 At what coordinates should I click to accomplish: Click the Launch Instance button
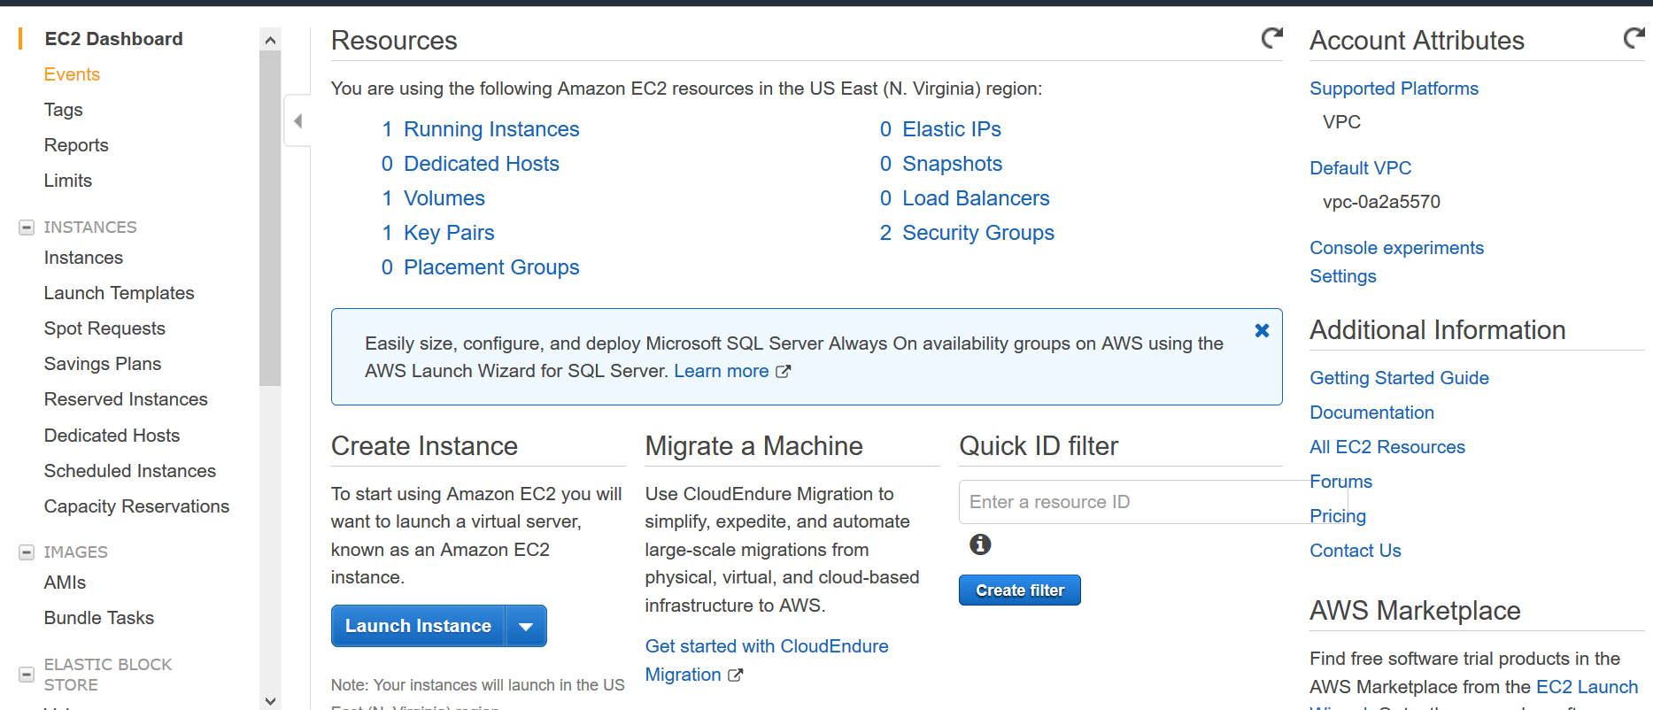[418, 626]
